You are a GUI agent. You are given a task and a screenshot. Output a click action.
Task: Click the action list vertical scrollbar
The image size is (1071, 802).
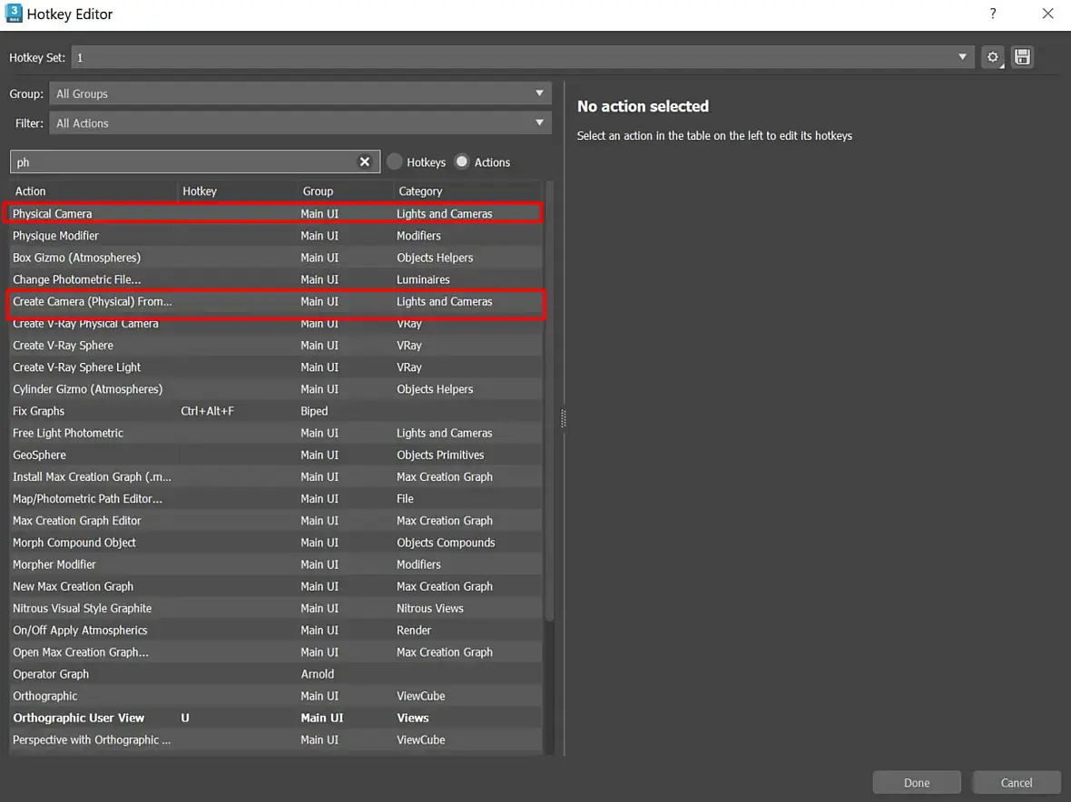pos(549,403)
